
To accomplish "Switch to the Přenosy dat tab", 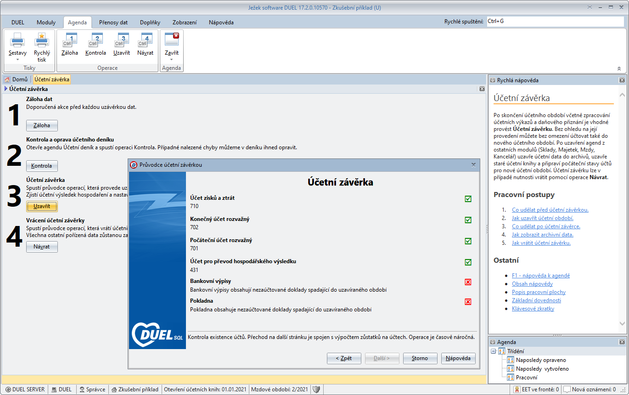I will point(113,22).
